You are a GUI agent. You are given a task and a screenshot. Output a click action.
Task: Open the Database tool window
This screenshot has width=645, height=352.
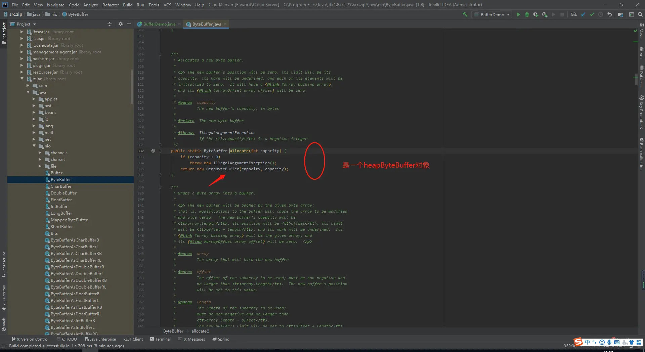click(x=641, y=76)
